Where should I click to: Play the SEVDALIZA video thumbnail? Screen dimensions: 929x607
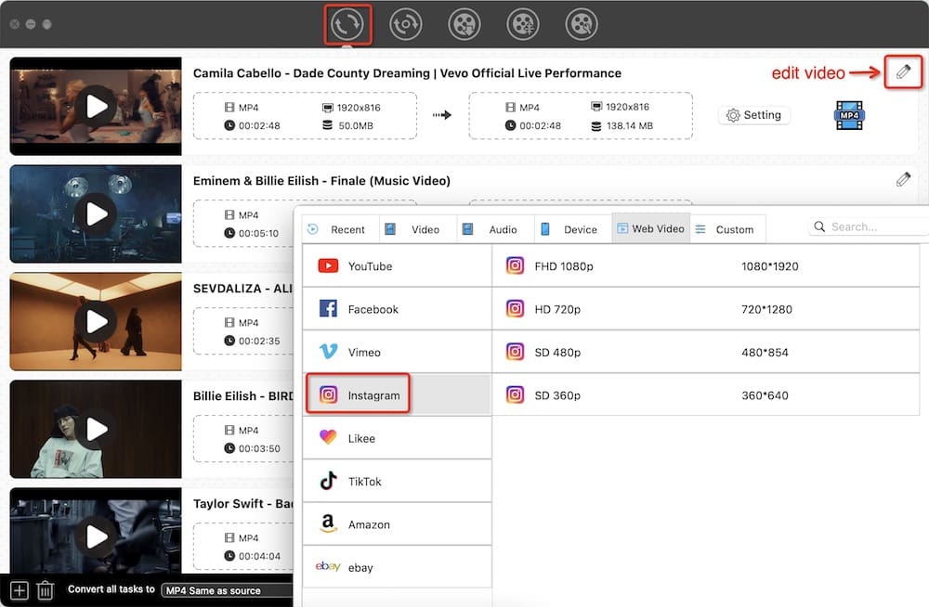point(97,323)
